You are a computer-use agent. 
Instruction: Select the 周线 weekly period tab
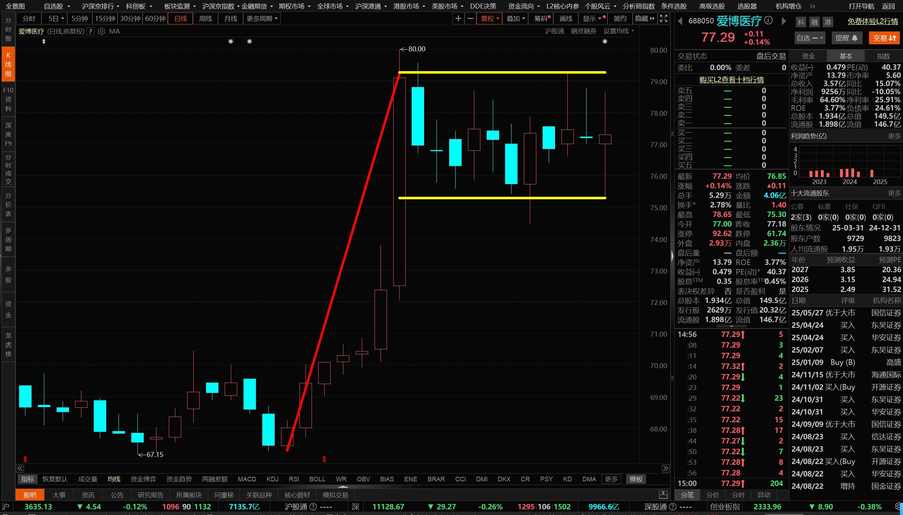pos(206,18)
